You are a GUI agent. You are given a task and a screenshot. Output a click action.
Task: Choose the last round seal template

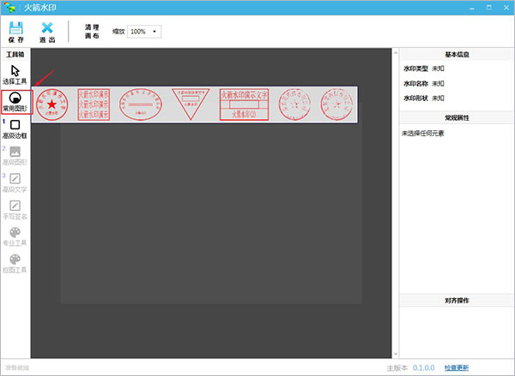[x=336, y=104]
